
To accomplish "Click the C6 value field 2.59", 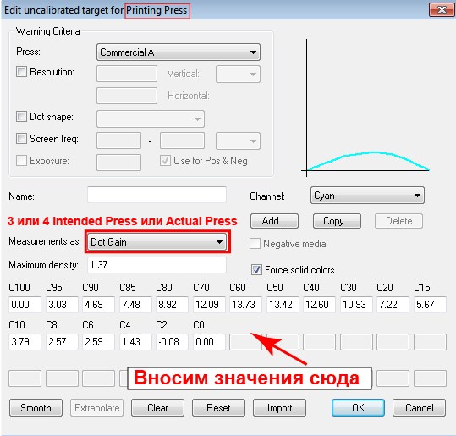I will tap(98, 342).
